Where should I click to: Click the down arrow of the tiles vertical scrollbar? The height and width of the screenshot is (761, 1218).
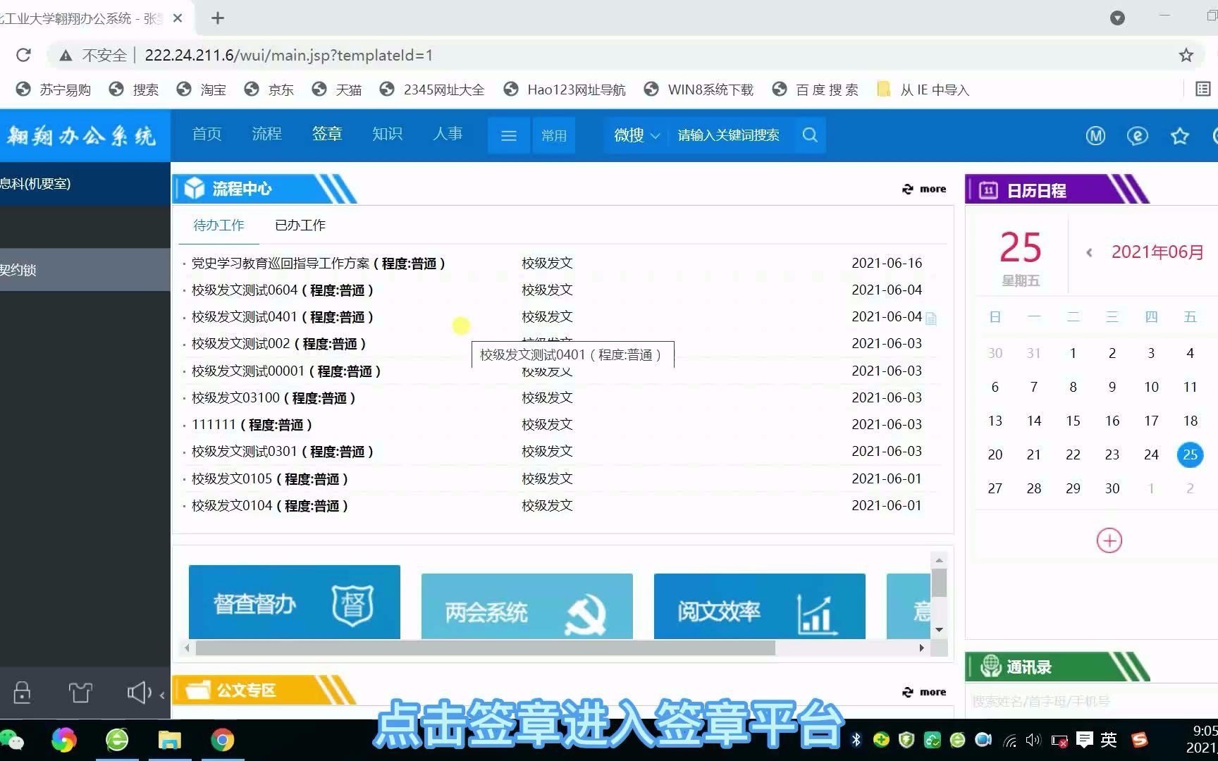[939, 630]
